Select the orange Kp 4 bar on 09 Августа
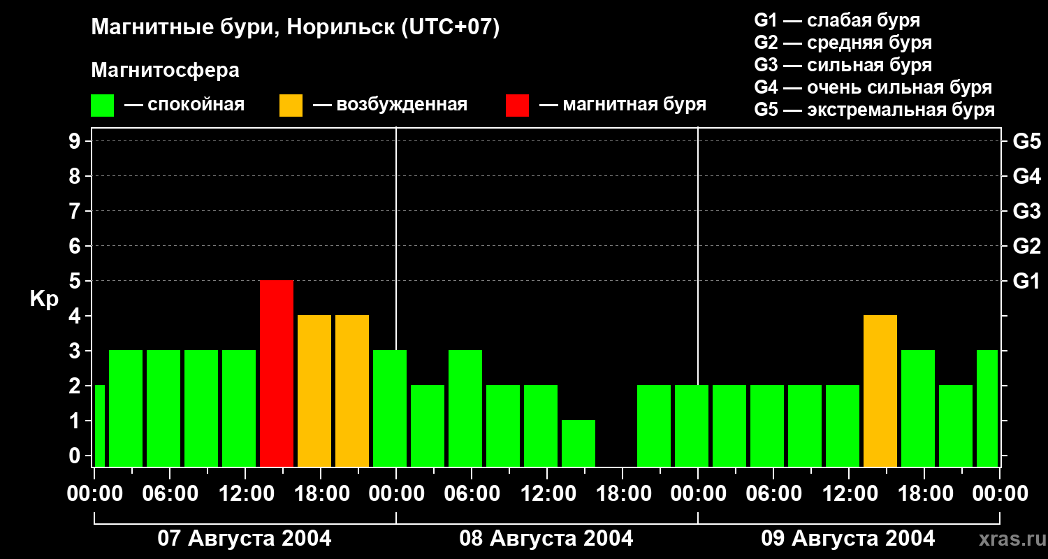 pyautogui.click(x=880, y=391)
